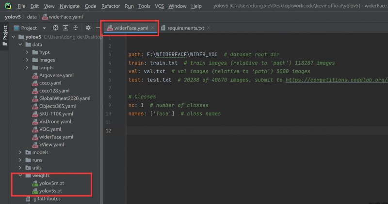
Task: Open the Tools menu
Action: coord(144,6)
